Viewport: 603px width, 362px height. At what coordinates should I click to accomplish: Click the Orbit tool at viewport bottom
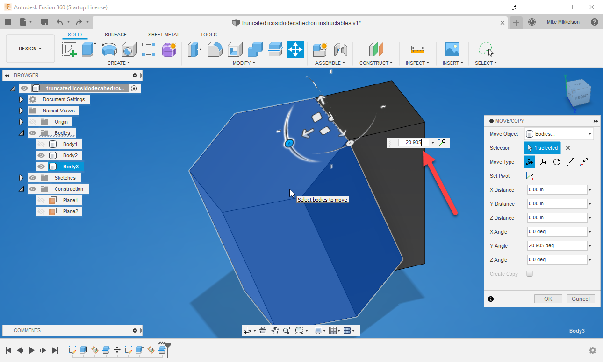[247, 330]
